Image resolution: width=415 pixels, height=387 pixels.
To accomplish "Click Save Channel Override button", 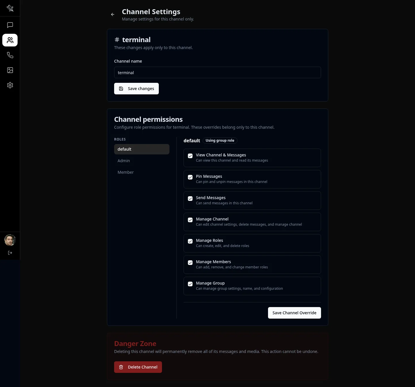I will (295, 313).
